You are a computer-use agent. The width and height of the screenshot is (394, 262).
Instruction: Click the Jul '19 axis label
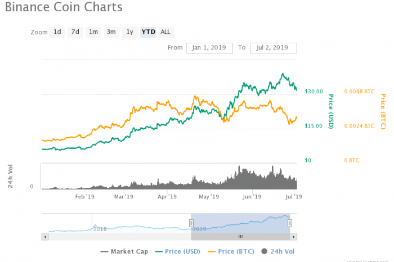click(x=294, y=197)
